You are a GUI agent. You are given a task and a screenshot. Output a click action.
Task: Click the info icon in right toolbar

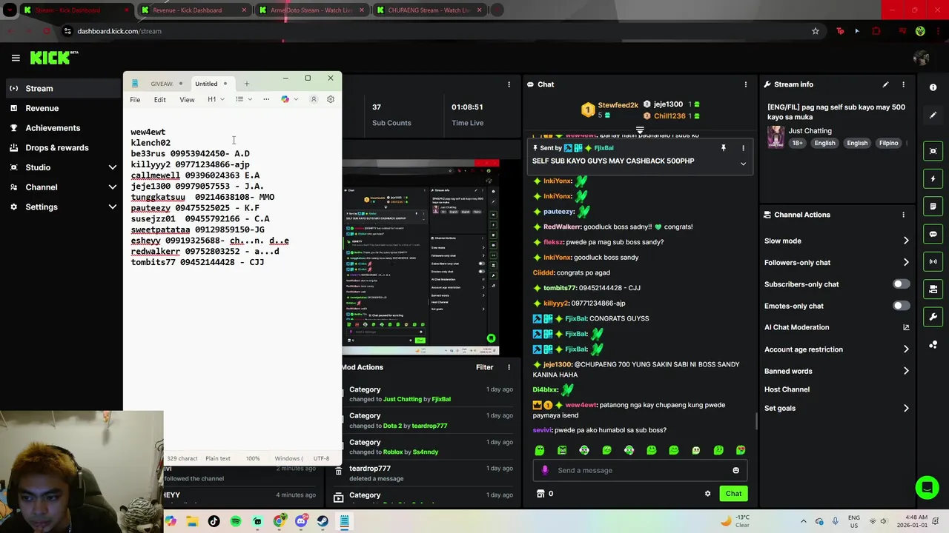[x=933, y=87]
